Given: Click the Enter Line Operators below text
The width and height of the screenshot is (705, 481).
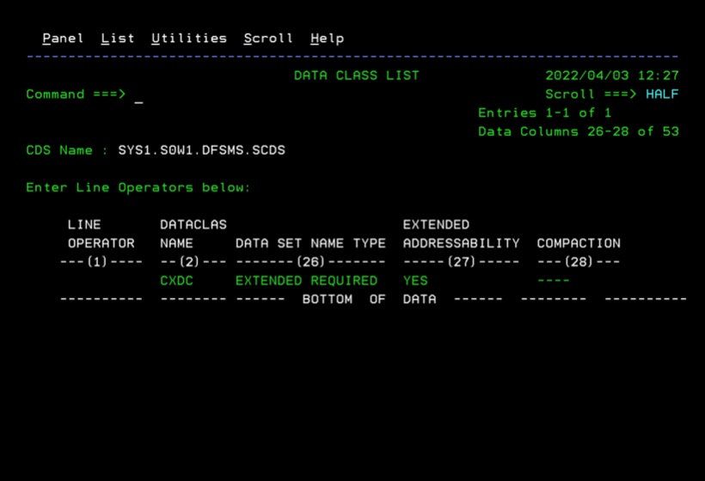Looking at the screenshot, I should 138,187.
